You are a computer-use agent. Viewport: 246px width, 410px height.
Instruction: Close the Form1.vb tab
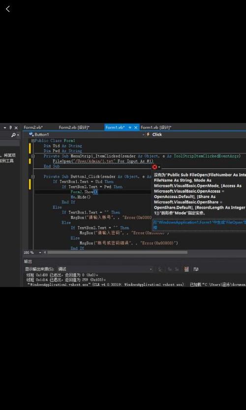coord(136,127)
